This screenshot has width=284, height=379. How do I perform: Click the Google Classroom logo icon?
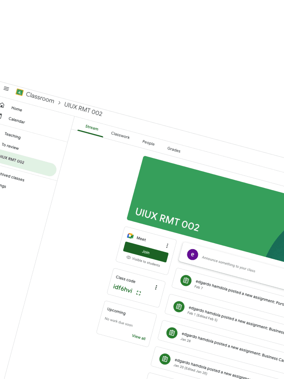tap(19, 93)
